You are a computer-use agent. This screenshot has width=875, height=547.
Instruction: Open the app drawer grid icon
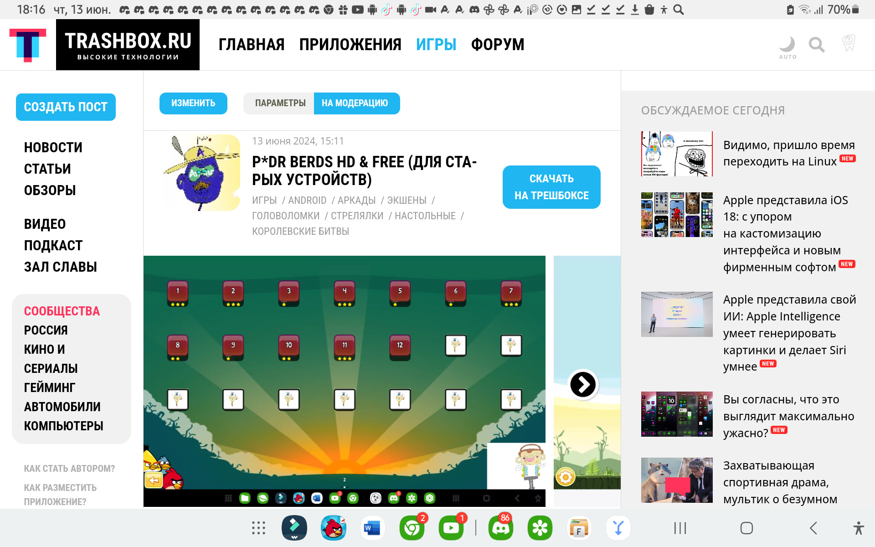click(258, 528)
